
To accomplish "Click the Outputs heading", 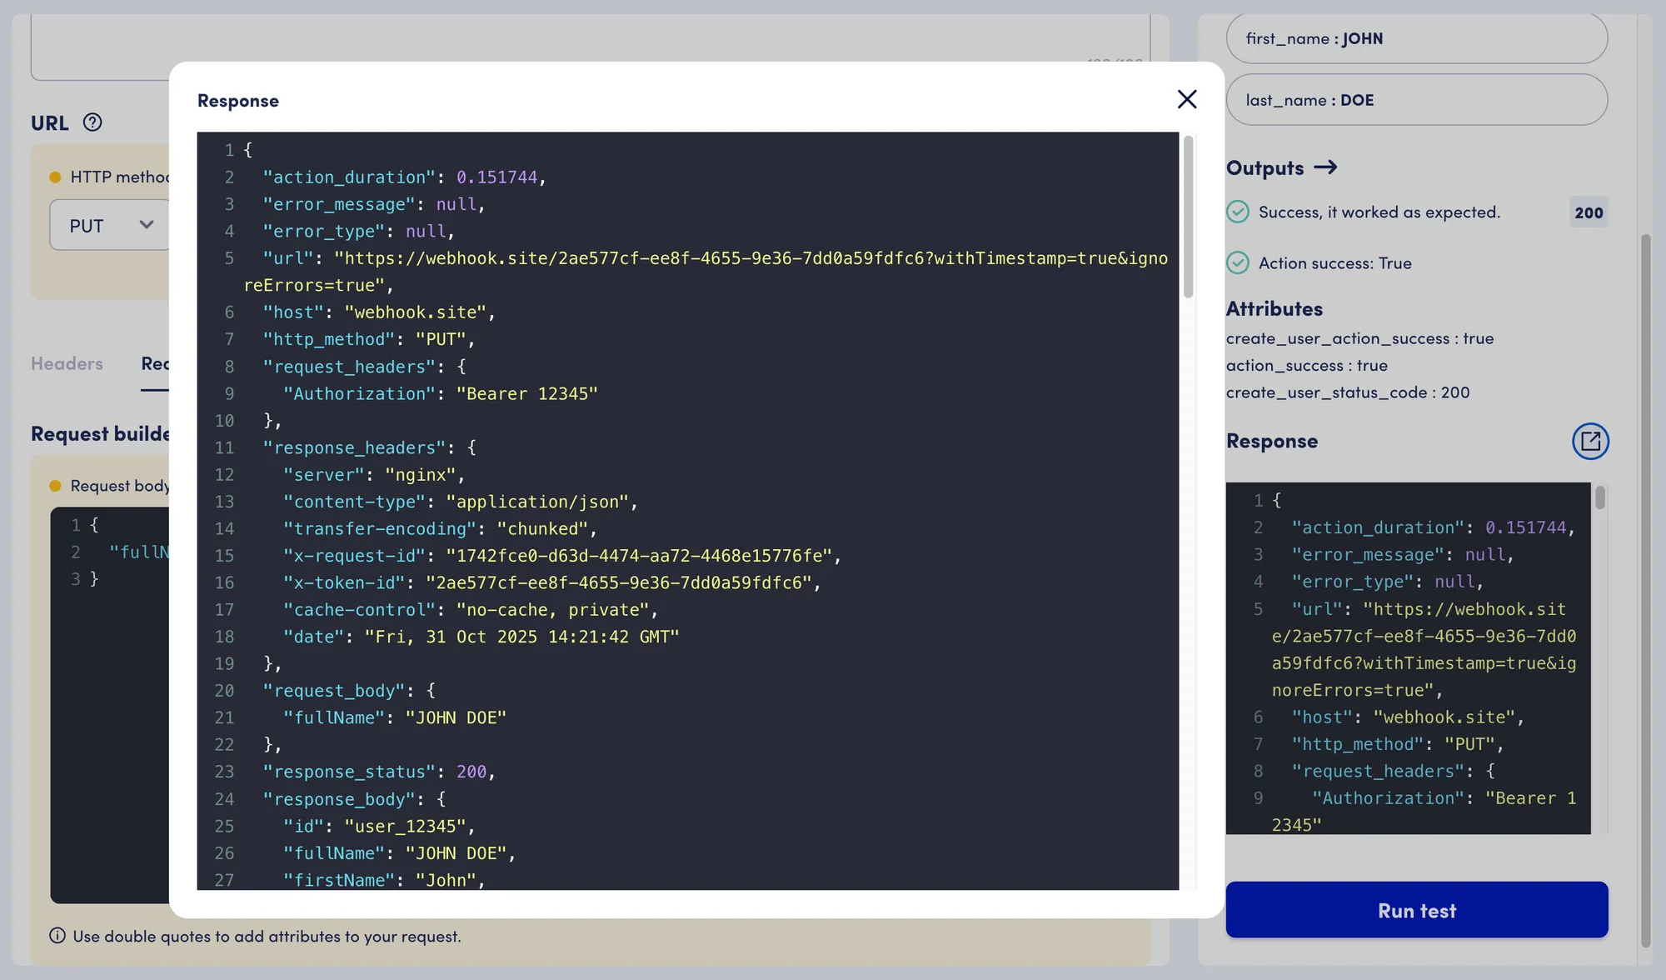I will click(1264, 167).
